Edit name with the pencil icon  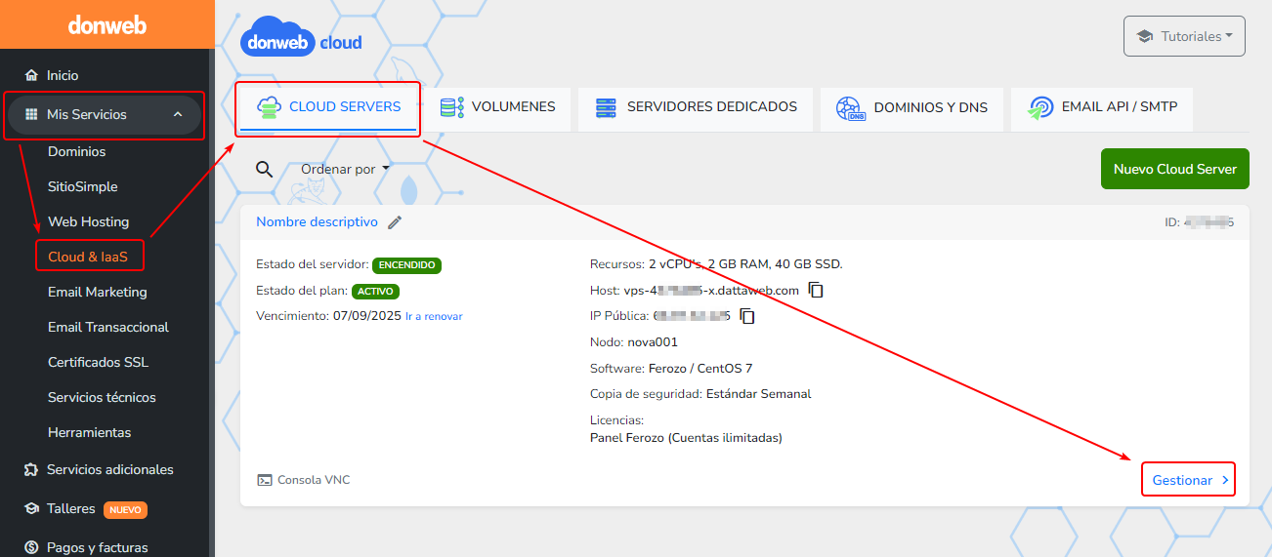395,222
